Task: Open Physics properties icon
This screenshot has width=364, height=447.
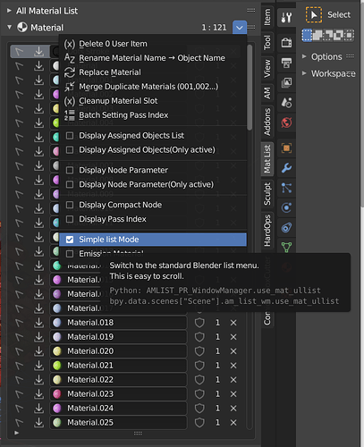Action: pos(286,207)
